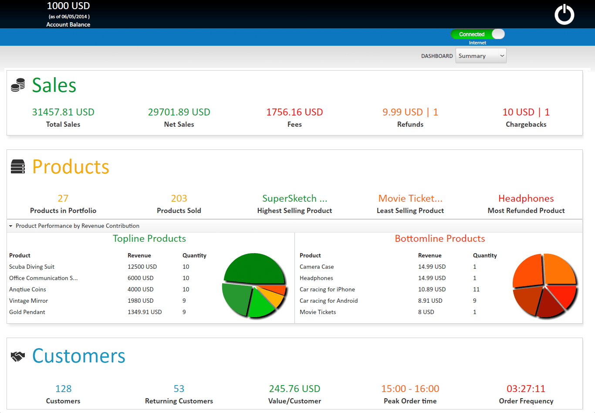Select the Scuba Diving Suit row
595x413 pixels.
(32, 267)
